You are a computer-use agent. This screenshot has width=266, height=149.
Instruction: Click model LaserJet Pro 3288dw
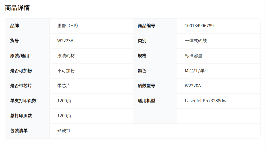pos(205,101)
